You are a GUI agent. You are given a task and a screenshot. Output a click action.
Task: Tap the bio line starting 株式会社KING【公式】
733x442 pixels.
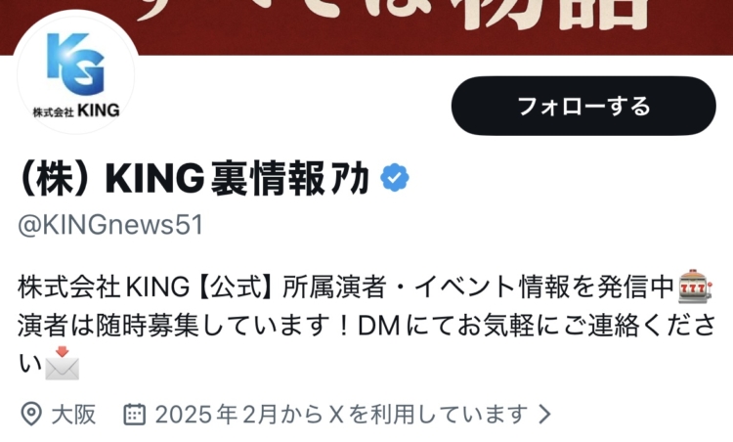[x=365, y=287]
